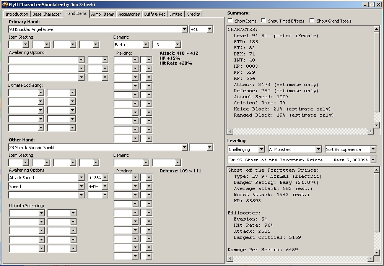Expand the Attack Speed awakening dropdown
Image resolution: width=384 pixels, height=266 pixels.
click(81, 178)
